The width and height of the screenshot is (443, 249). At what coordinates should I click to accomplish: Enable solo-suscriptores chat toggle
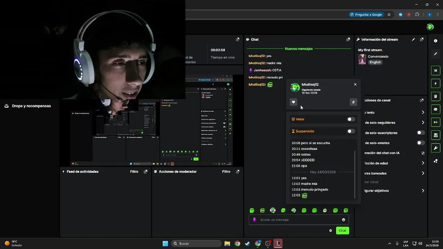[421, 133]
